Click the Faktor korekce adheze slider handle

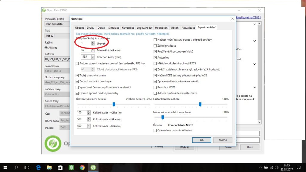(x=200, y=104)
